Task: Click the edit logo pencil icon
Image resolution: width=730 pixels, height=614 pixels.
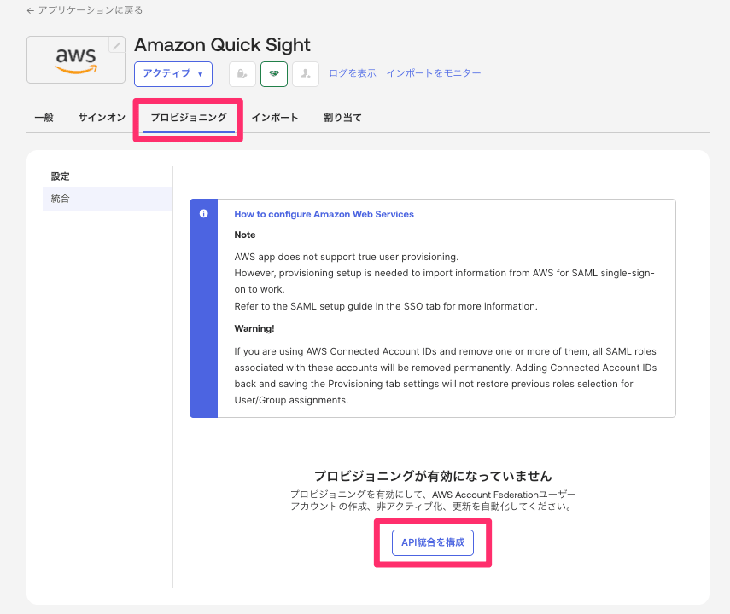Action: click(x=117, y=45)
